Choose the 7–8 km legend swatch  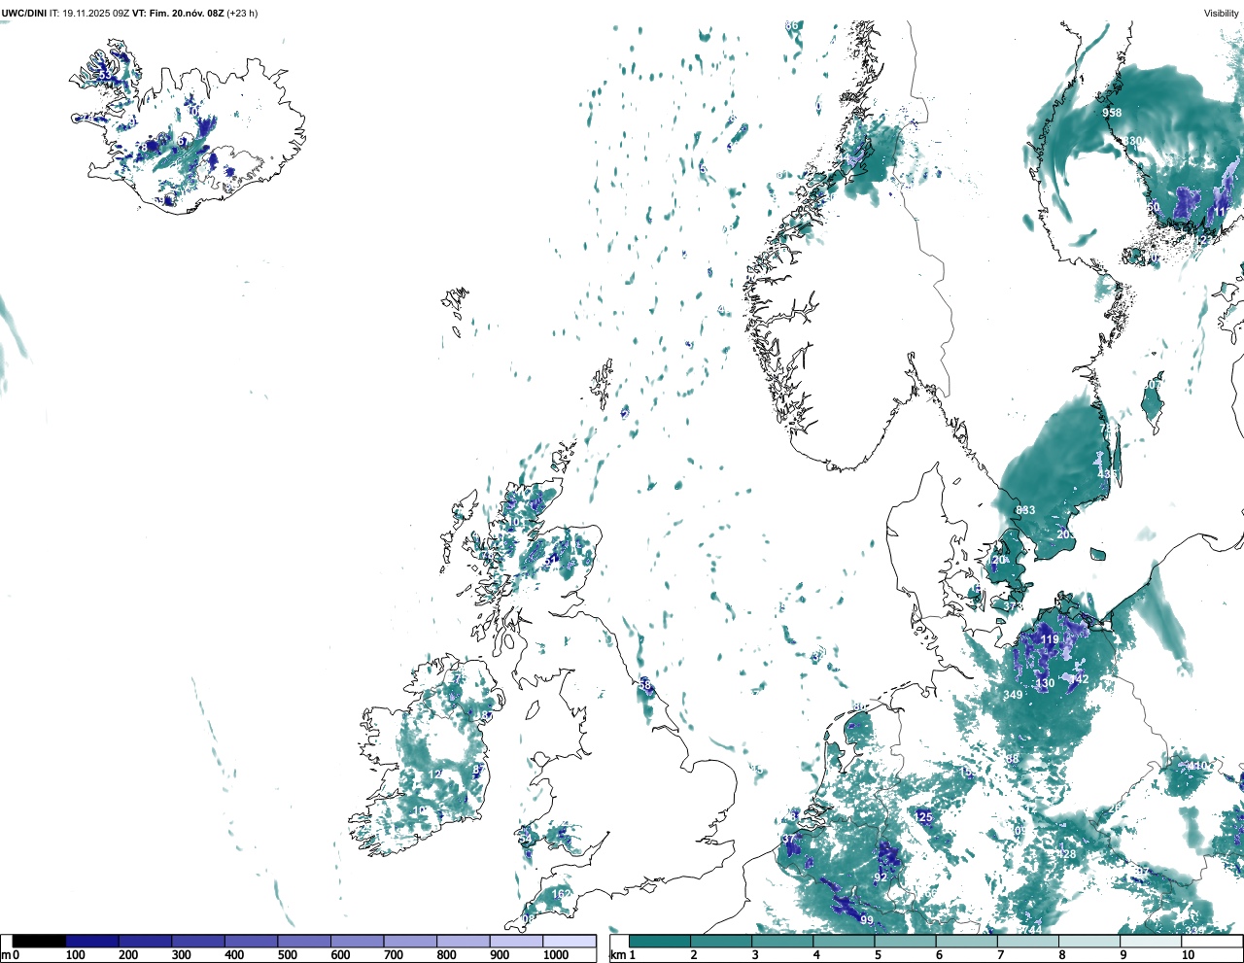pos(1027,941)
